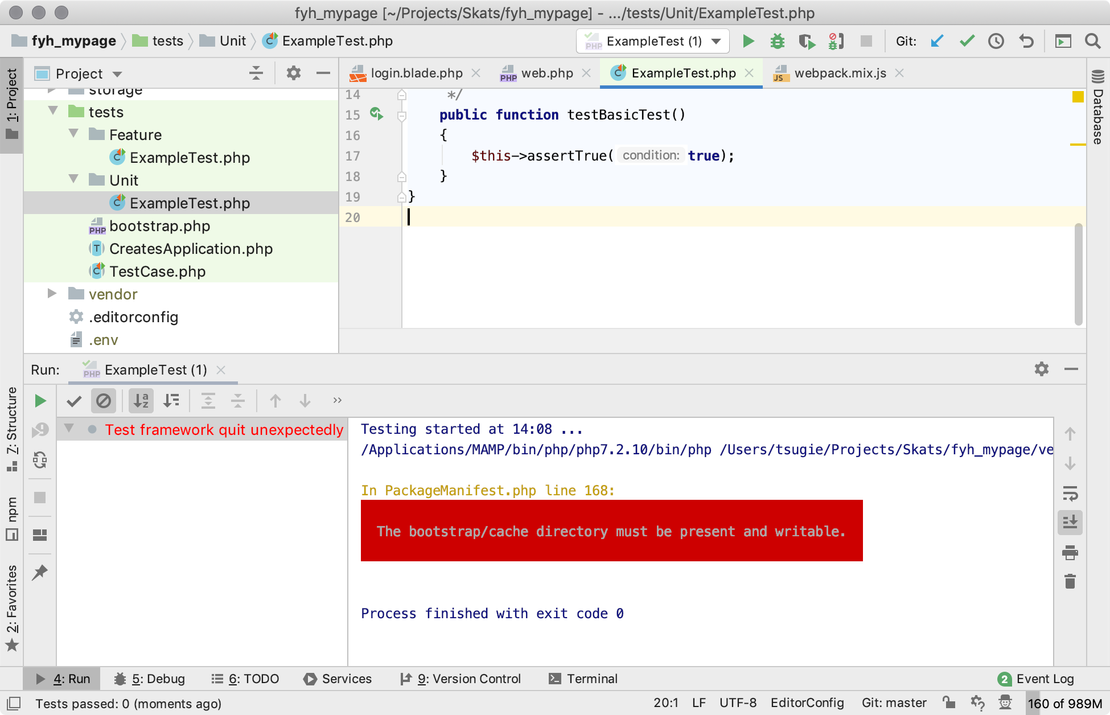Toggle sort tests by duration
Screen dimensions: 1110x715
(x=171, y=401)
